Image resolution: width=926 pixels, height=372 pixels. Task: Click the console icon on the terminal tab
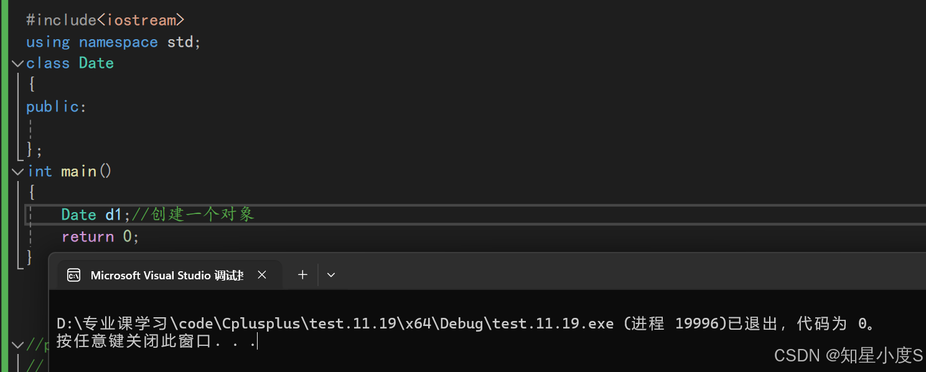pyautogui.click(x=73, y=275)
